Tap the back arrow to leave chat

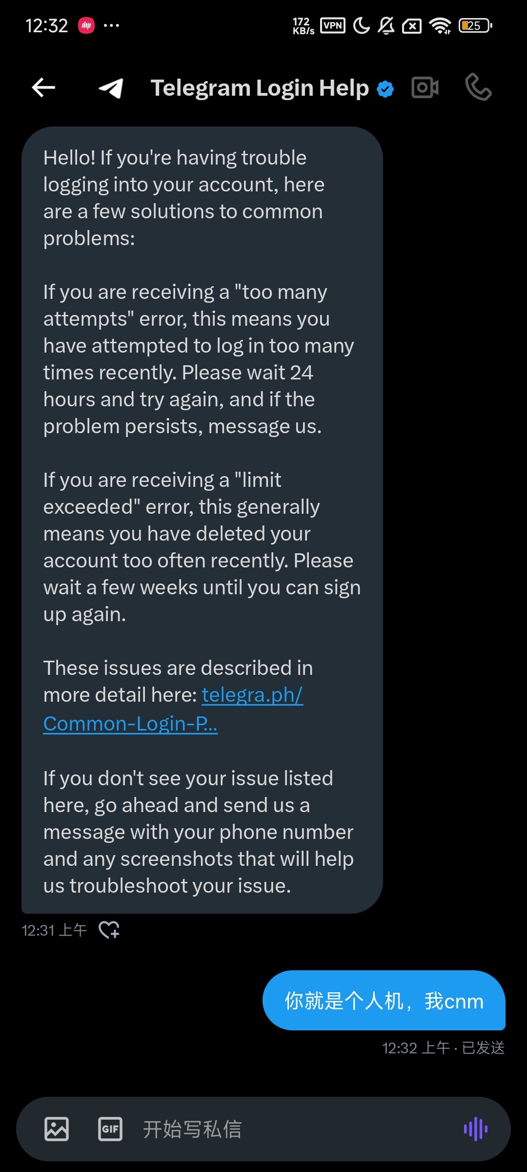(43, 88)
